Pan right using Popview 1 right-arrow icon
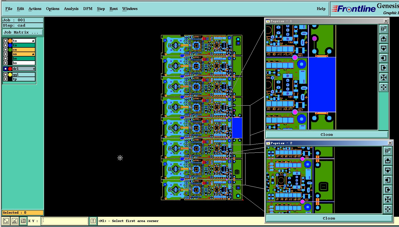Image resolution: width=399 pixels, height=227 pixels. pyautogui.click(x=383, y=68)
